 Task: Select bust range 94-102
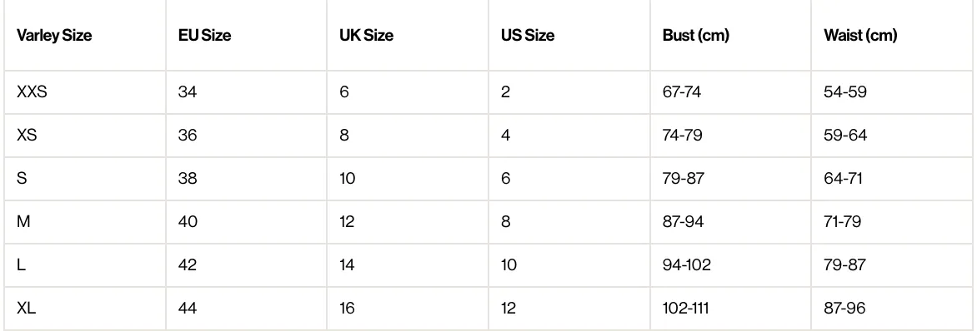click(687, 265)
